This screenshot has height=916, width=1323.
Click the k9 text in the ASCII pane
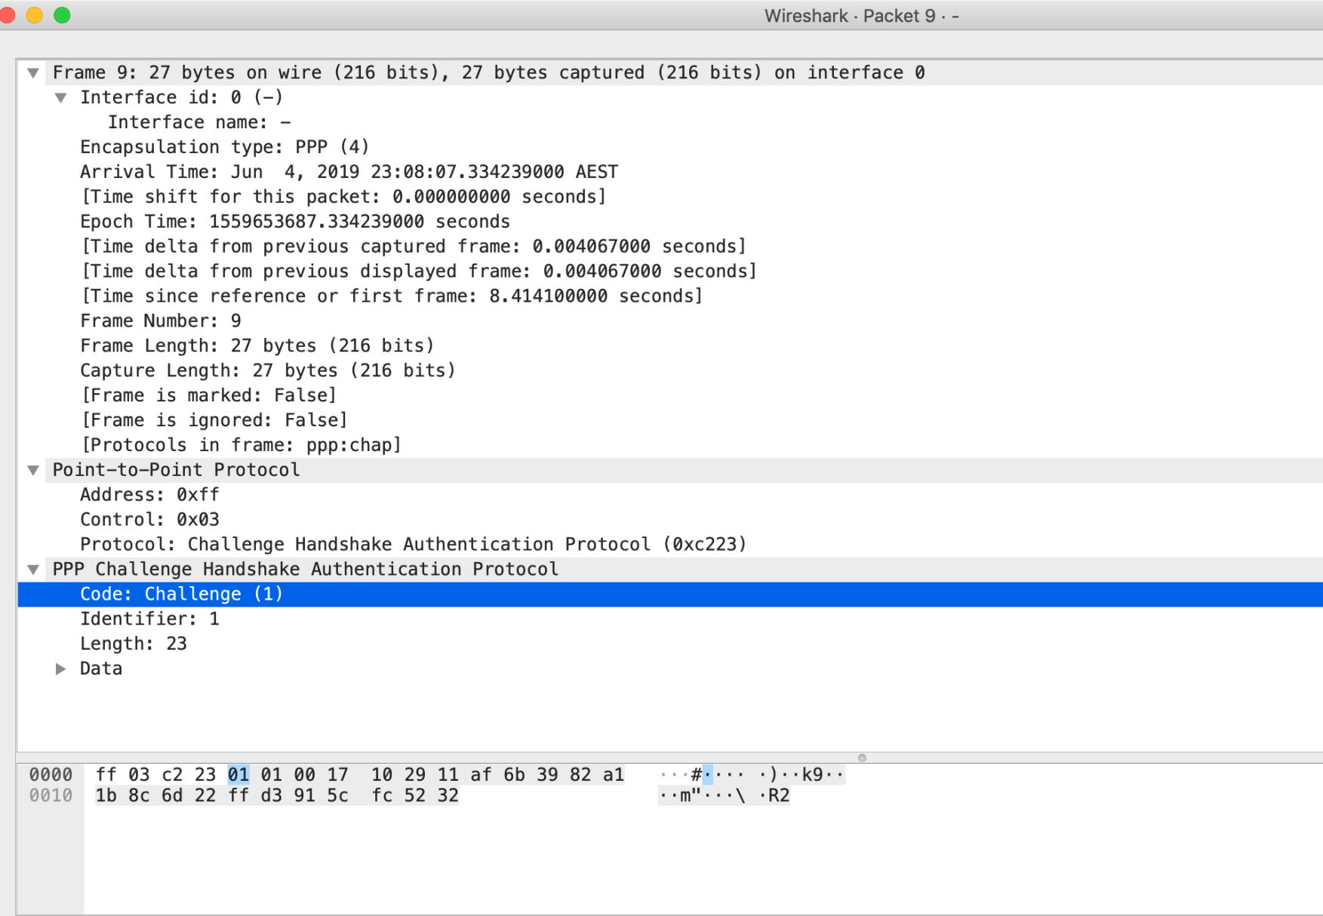tap(811, 774)
